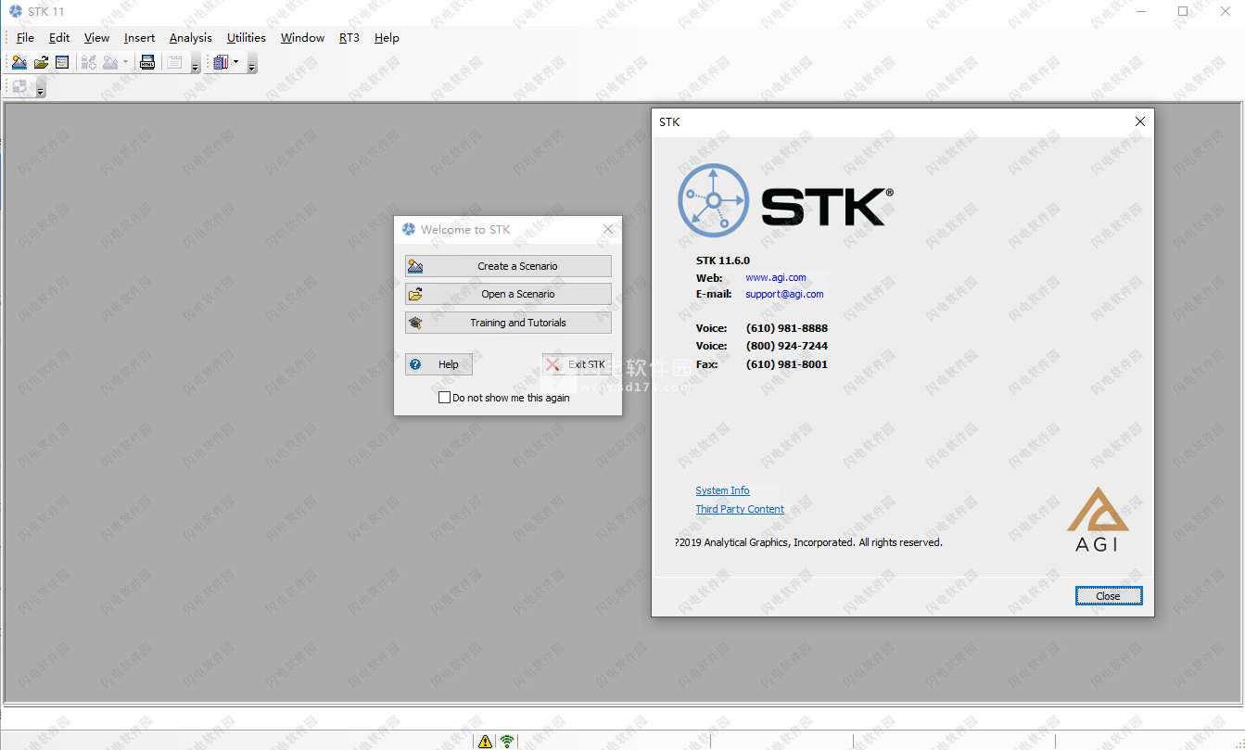Screen dimensions: 1245x750
Task: Expand dropdown arrow beside mountain scene icon
Action: (x=126, y=62)
